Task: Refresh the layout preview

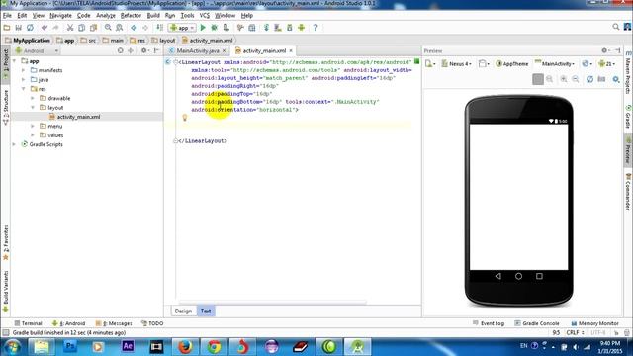Action: 589,79
